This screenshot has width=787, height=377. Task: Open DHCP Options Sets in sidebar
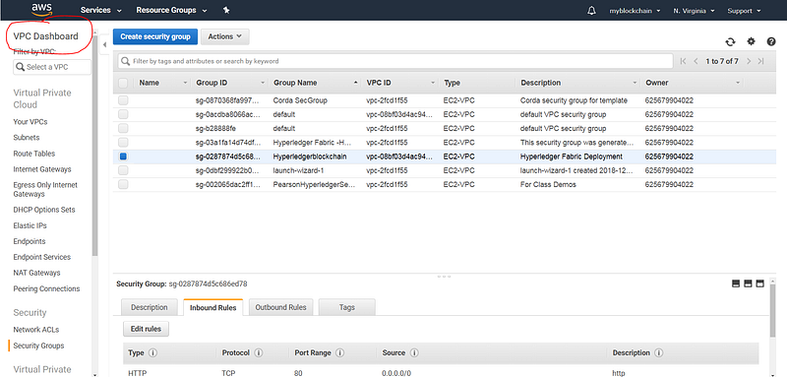(x=44, y=210)
